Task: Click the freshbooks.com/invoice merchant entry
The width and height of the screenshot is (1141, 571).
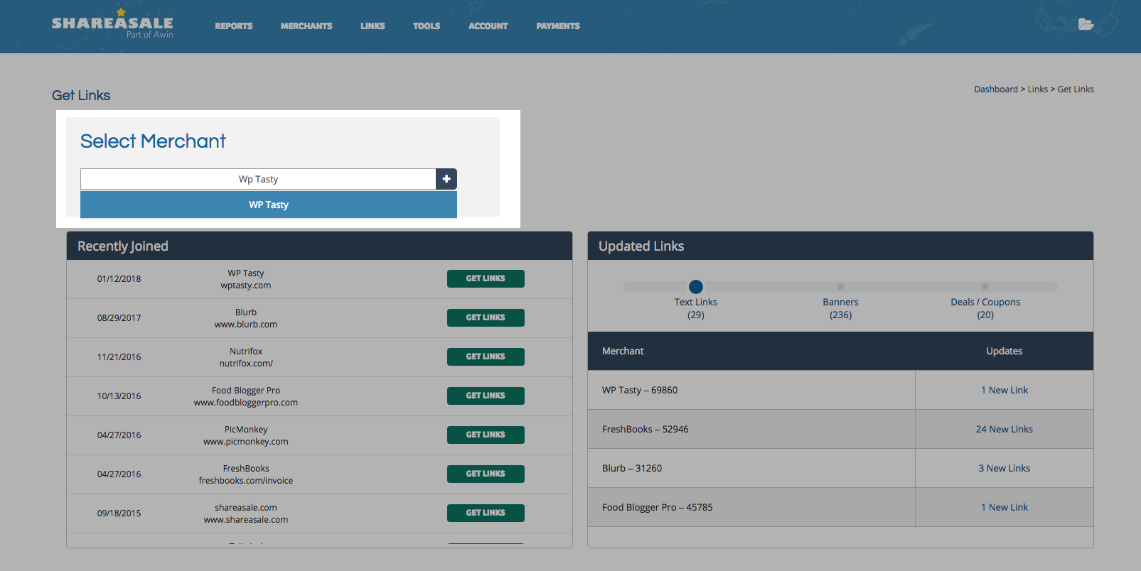Action: tap(246, 481)
